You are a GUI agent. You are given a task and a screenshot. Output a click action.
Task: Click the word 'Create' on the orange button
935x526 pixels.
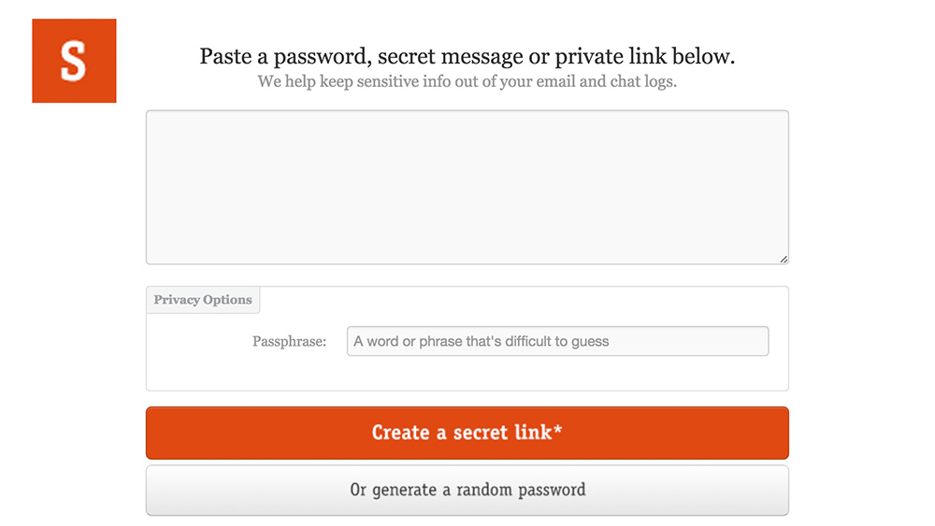[x=400, y=433]
